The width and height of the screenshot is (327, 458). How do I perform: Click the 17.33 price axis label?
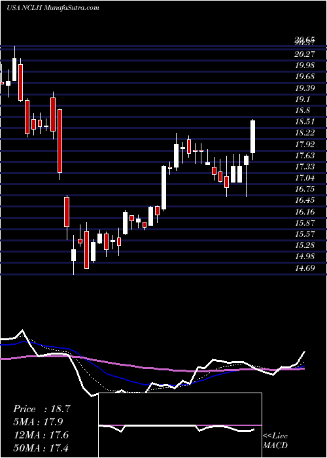pos(305,166)
